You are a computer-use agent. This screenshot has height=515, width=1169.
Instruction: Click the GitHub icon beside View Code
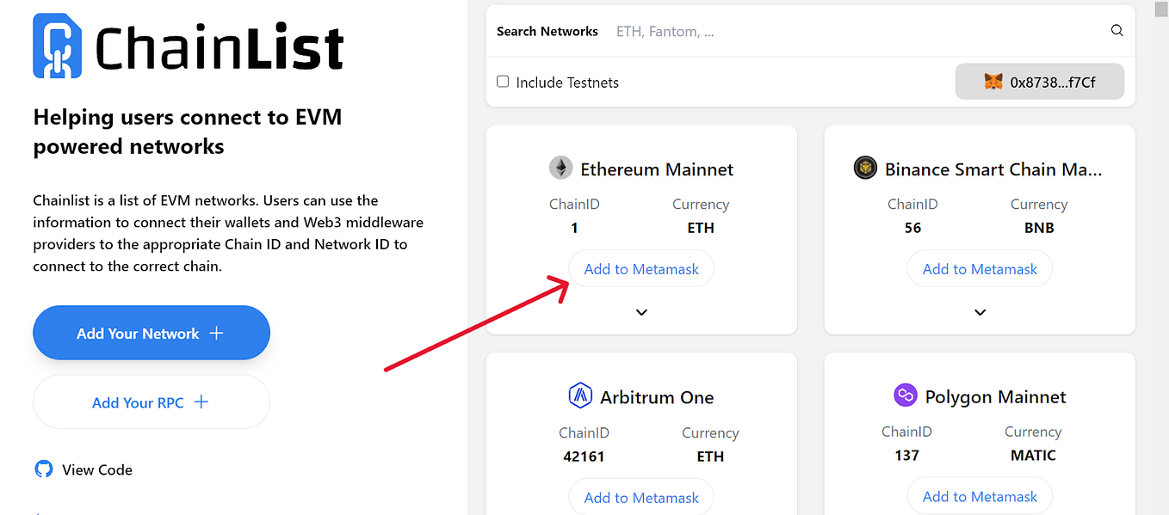(x=44, y=469)
